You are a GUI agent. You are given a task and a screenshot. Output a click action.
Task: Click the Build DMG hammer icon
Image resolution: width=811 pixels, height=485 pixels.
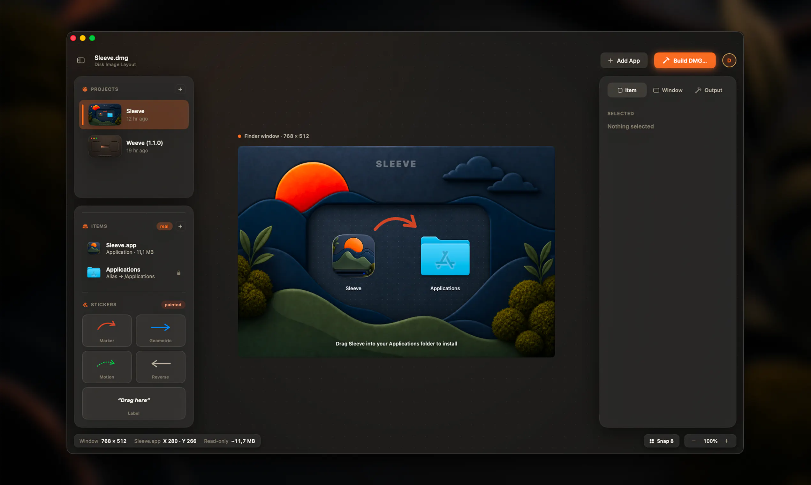click(x=666, y=60)
